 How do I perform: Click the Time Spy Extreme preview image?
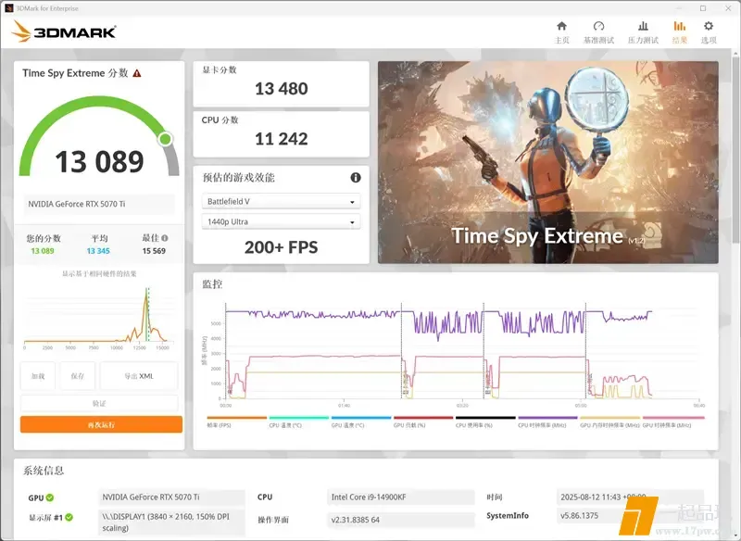[x=548, y=162]
